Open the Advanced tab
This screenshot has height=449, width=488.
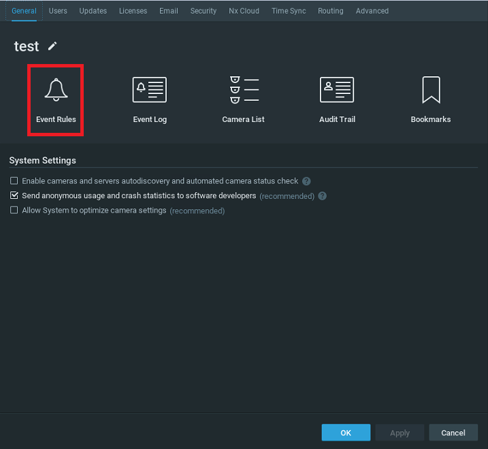pyautogui.click(x=372, y=11)
